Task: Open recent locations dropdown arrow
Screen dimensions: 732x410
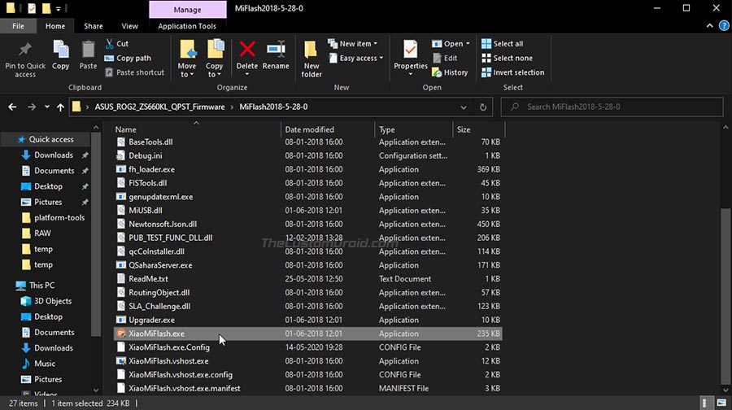Action: pyautogui.click(x=46, y=107)
